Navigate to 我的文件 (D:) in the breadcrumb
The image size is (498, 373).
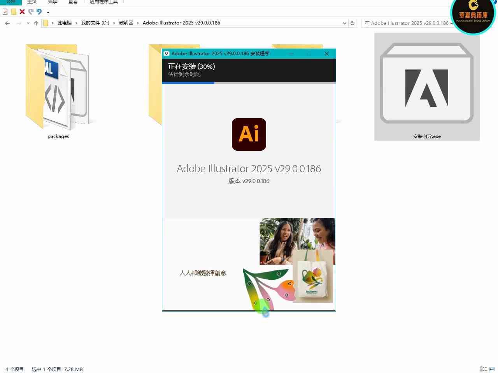(95, 23)
